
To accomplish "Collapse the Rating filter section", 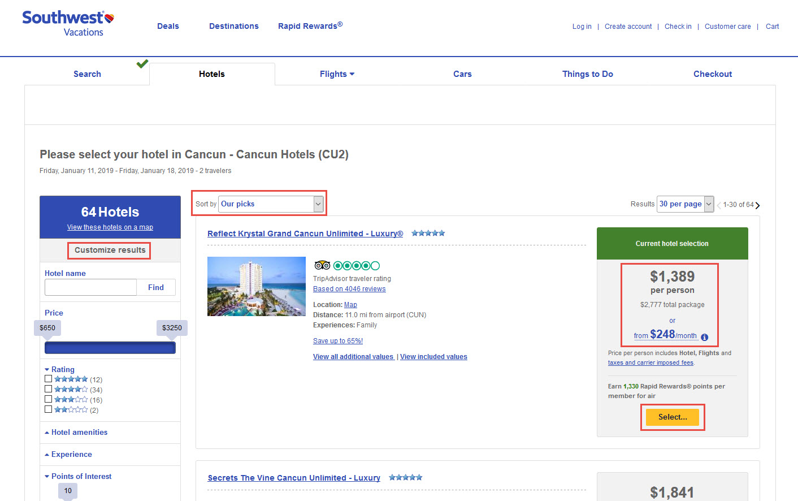I will [59, 369].
